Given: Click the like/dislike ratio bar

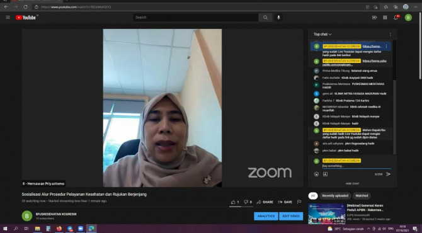Looking at the screenshot, I should click(x=241, y=207).
